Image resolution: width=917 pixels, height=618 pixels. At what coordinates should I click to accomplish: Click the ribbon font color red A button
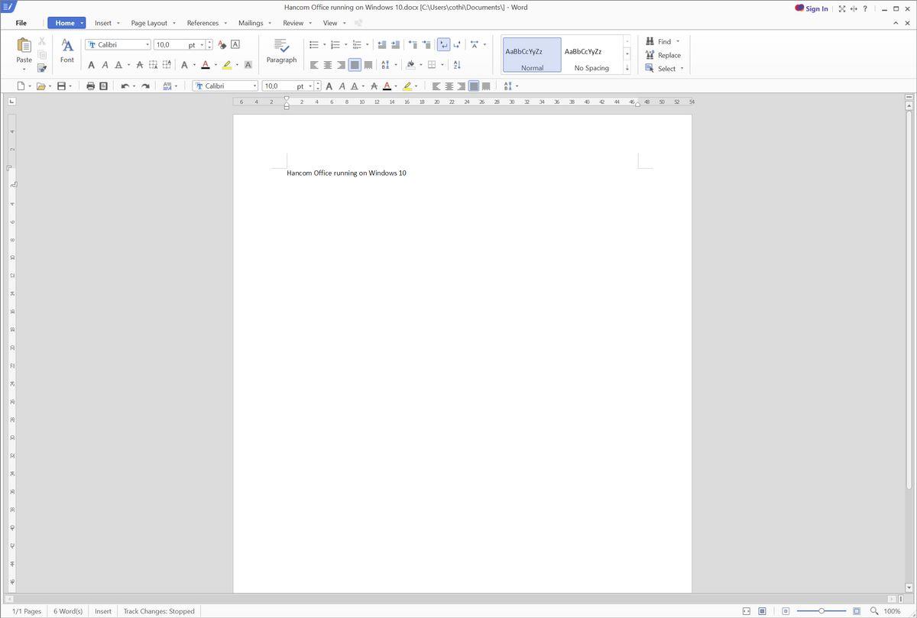click(206, 65)
